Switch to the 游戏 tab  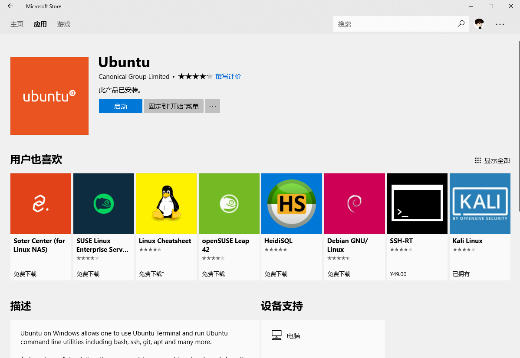click(64, 24)
